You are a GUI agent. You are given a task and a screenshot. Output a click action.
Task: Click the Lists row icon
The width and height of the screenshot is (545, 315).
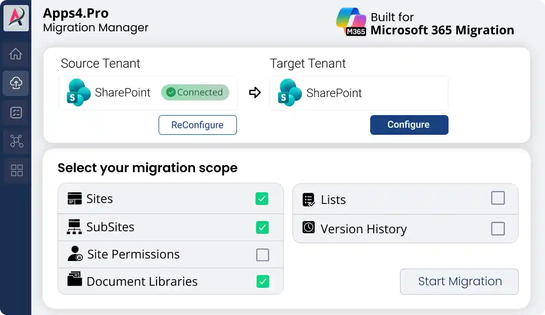[309, 200]
